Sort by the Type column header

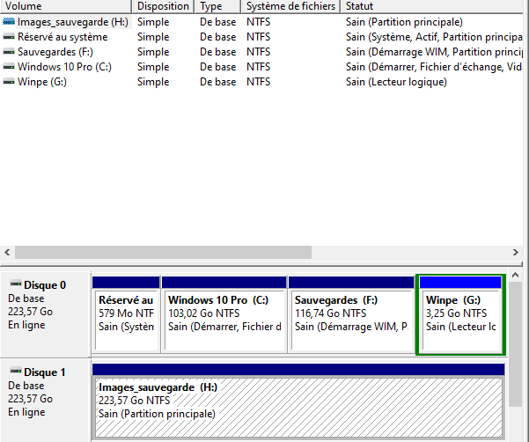218,6
